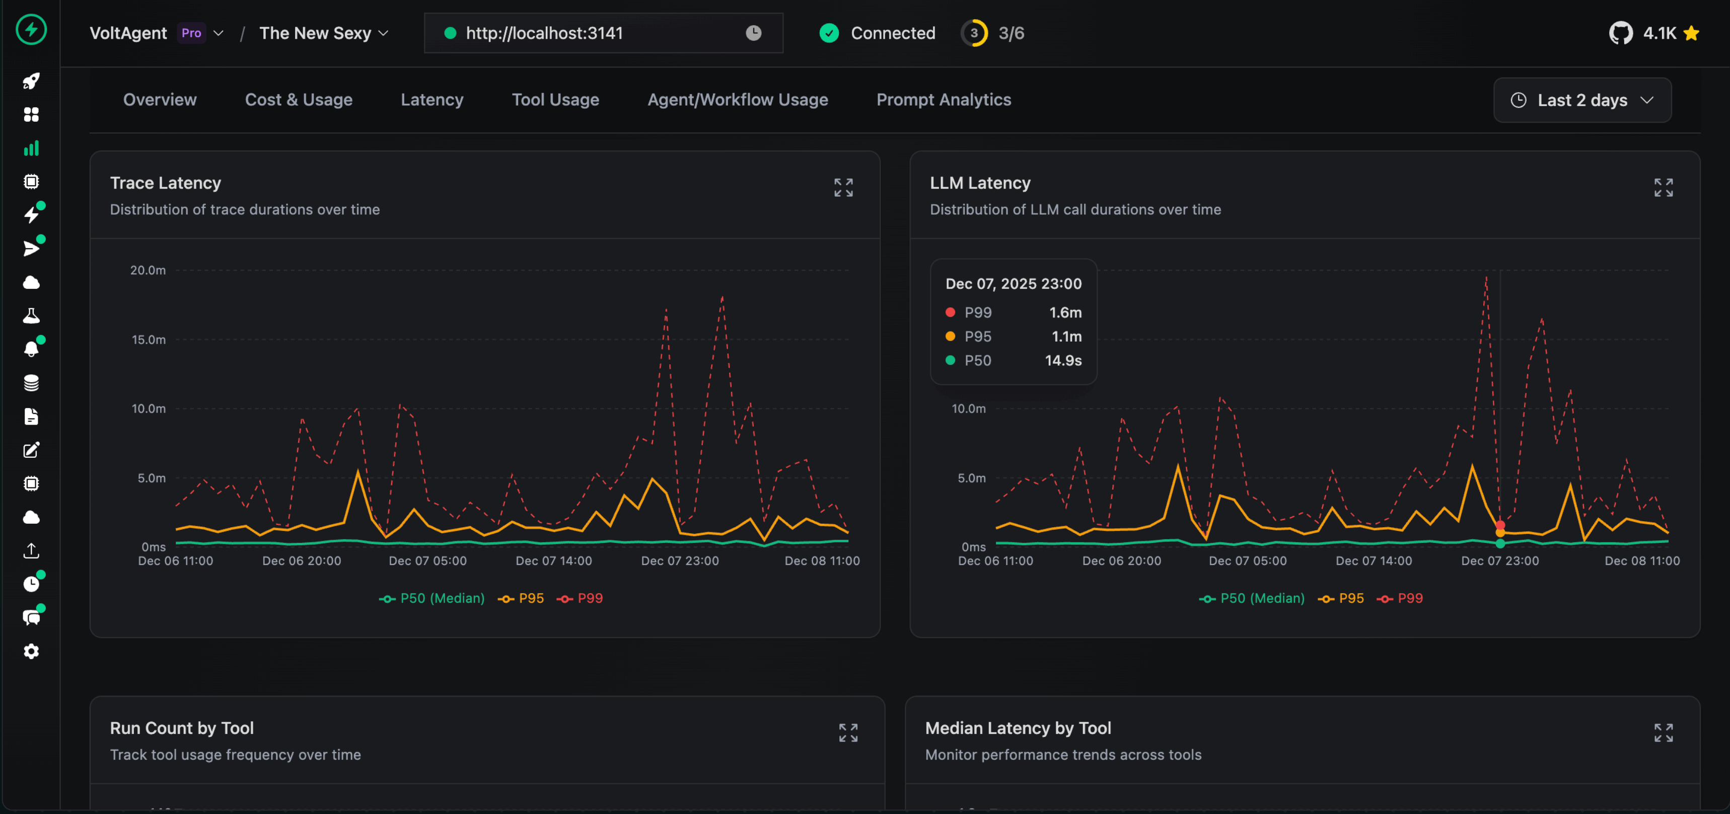This screenshot has width=1730, height=814.
Task: Click the database stack icon in sidebar
Action: [x=31, y=382]
